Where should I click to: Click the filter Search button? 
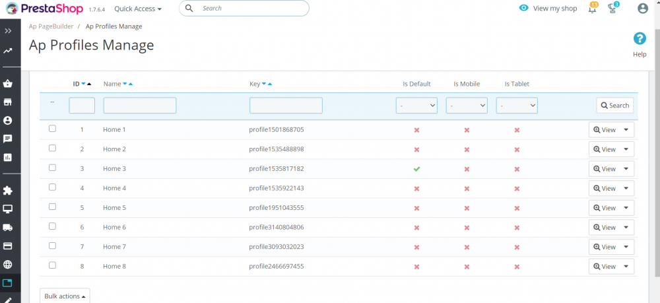tap(615, 106)
